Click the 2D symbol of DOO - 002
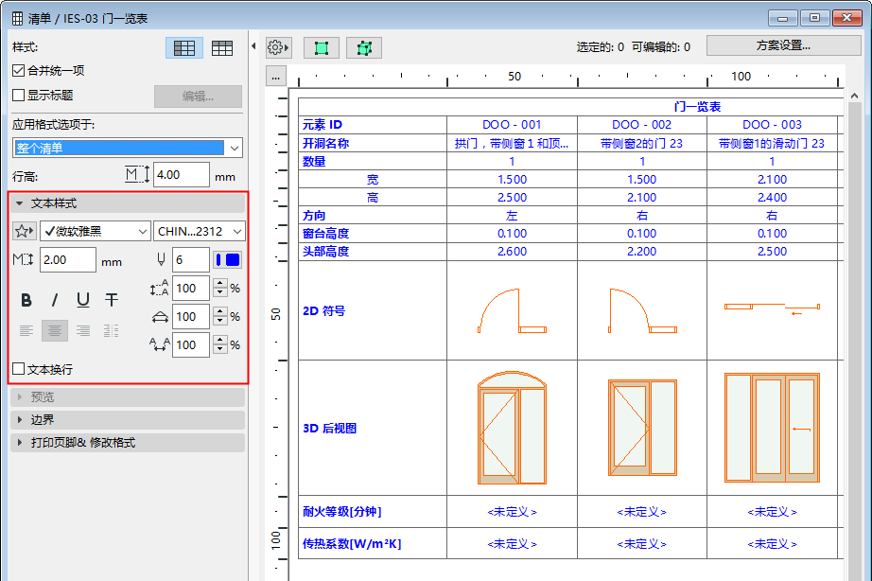The image size is (872, 581). pos(642,310)
